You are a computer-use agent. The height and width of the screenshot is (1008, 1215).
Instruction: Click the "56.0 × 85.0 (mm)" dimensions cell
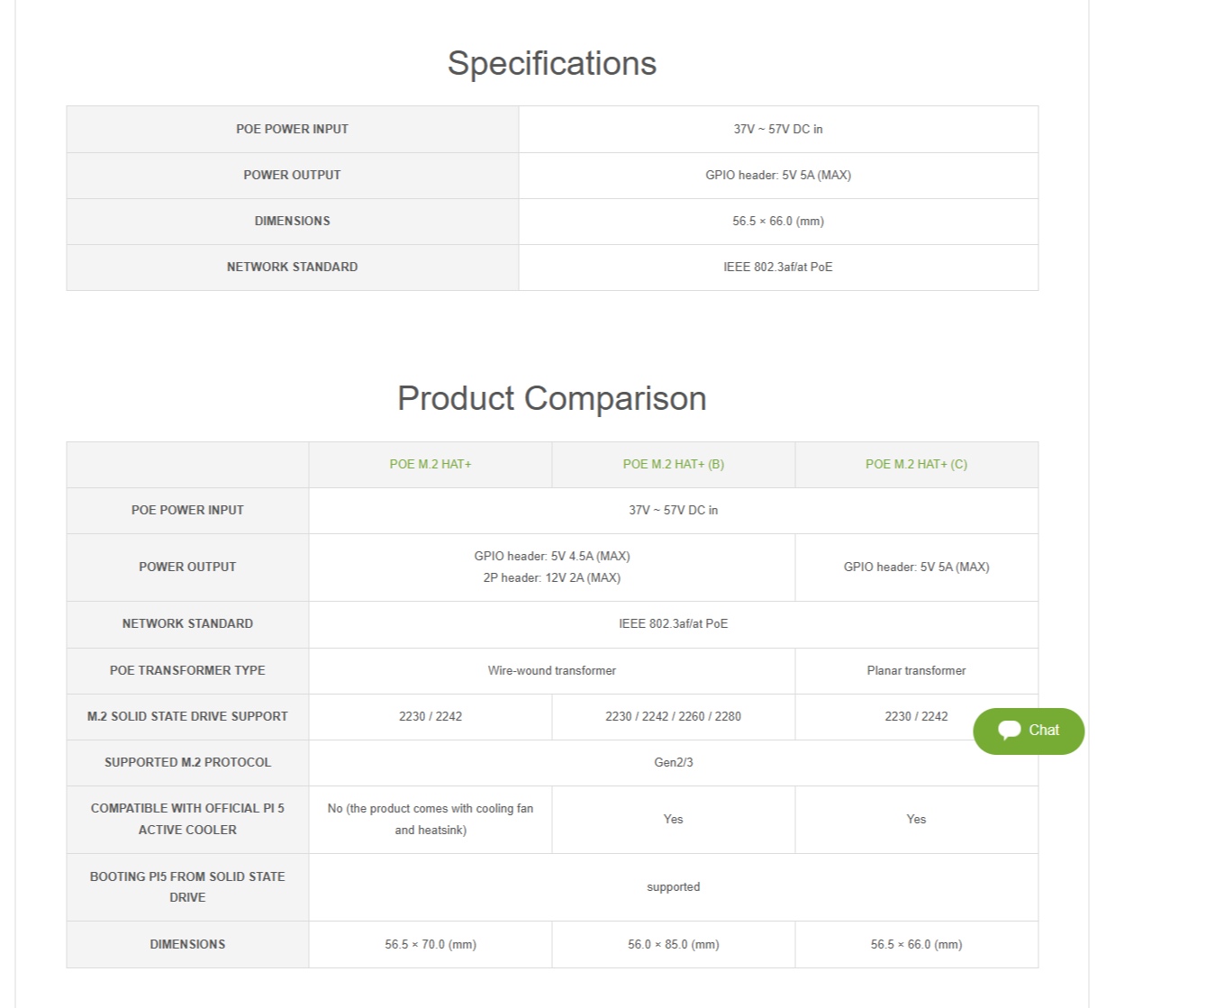click(x=673, y=944)
